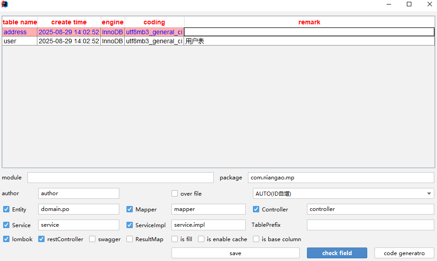
Task: Edit the service.impl package field
Action: tap(208, 224)
